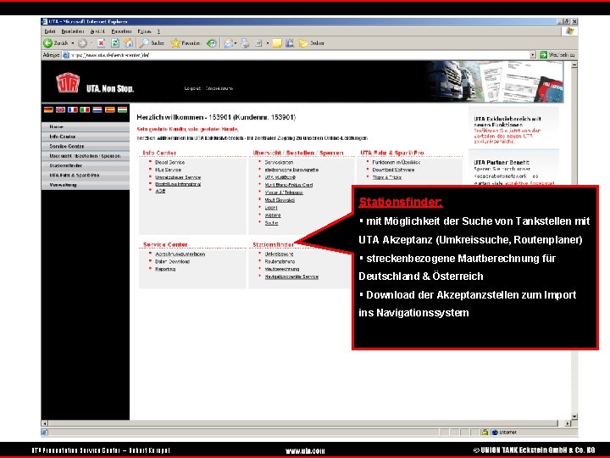Open the Umsatzsteuer Service link
This screenshot has height=458, width=610.
click(178, 177)
